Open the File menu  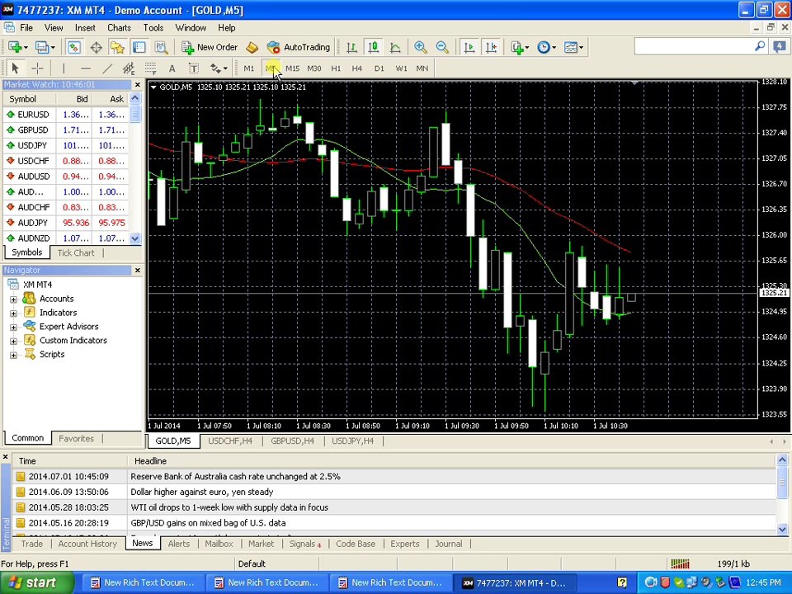[x=26, y=28]
